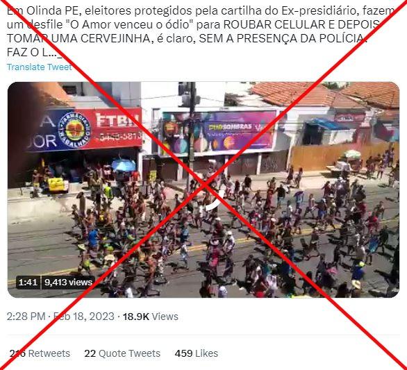Click the 1:41 video duration badge
The image size is (407, 370).
point(28,282)
